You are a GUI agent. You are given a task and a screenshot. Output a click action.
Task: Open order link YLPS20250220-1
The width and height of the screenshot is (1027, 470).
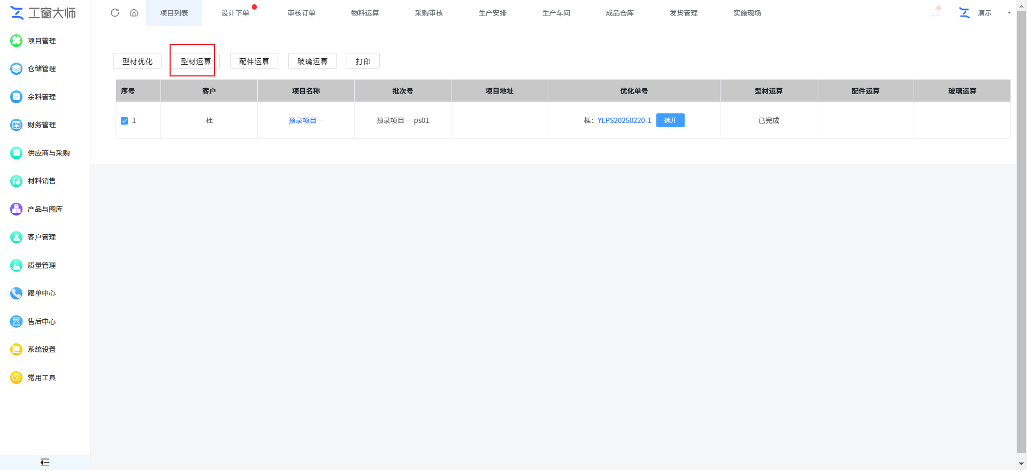[x=624, y=120]
